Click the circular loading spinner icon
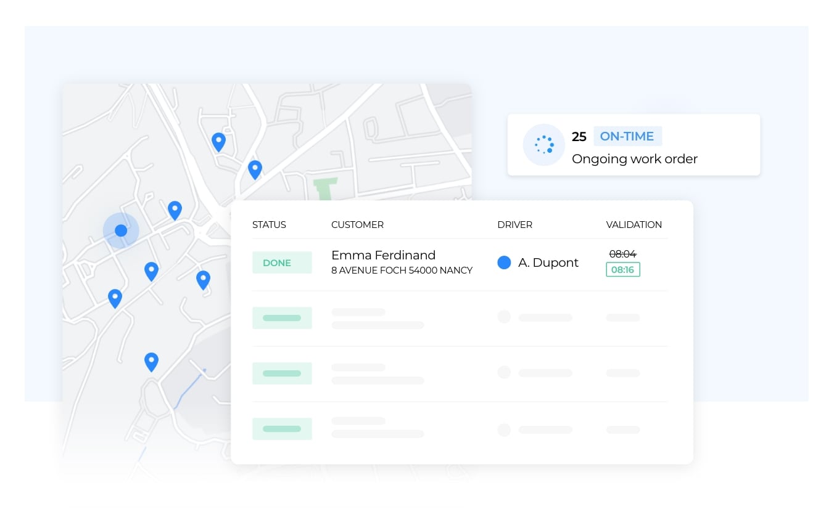 pos(544,145)
